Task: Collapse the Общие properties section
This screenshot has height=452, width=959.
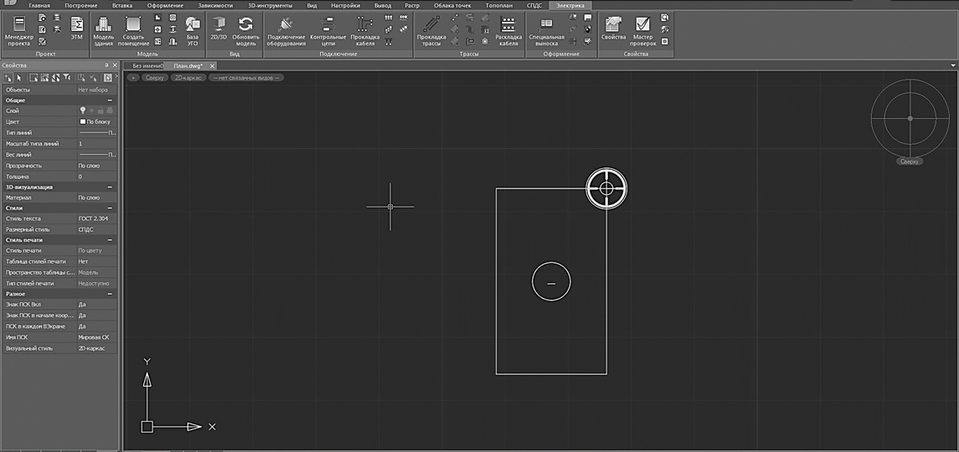Action: coord(110,100)
